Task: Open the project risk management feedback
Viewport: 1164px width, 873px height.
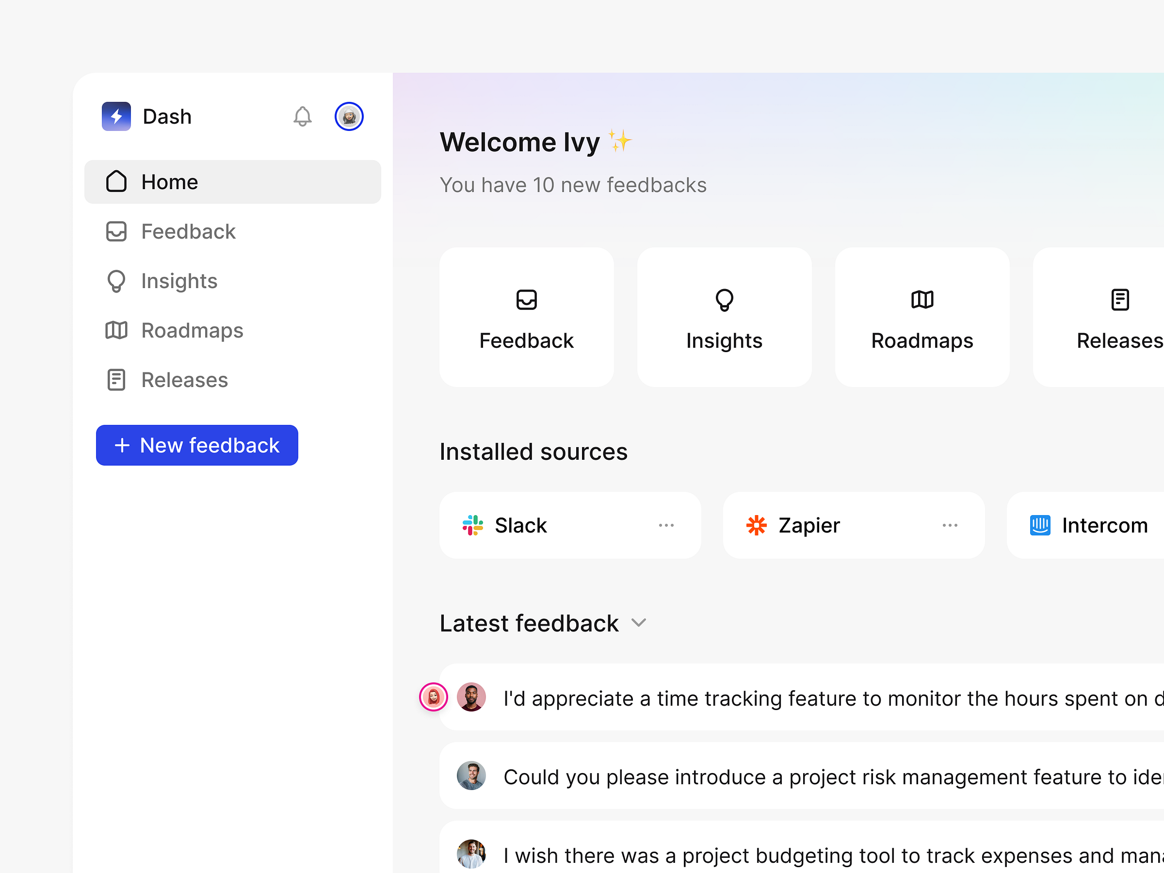Action: click(x=801, y=776)
